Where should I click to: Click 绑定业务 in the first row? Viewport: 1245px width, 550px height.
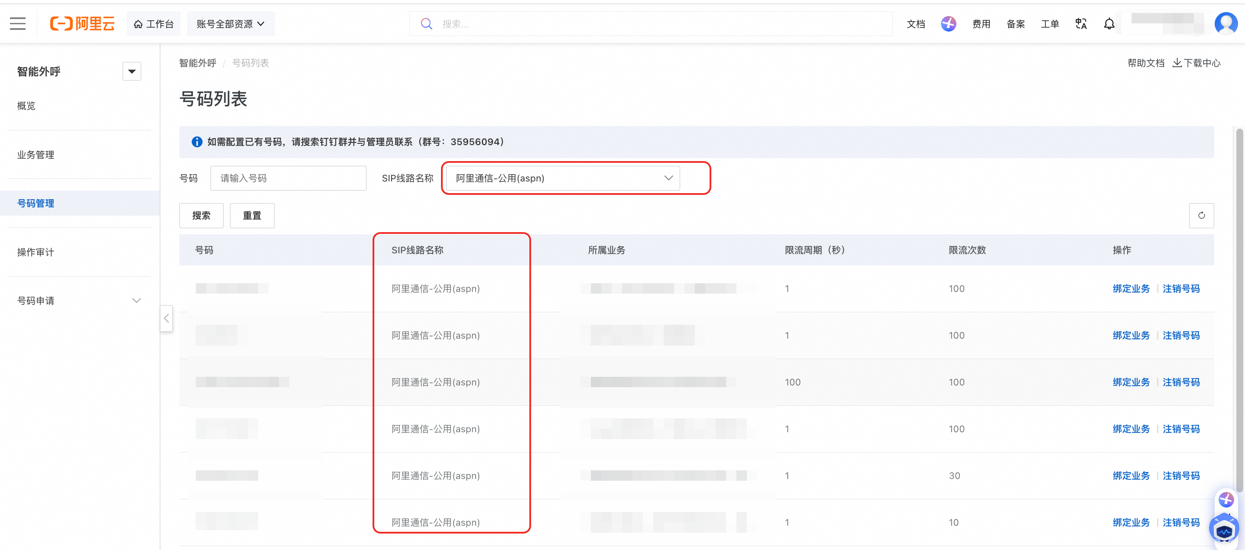[x=1131, y=288]
